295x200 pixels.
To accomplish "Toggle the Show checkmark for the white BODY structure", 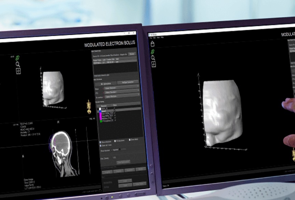I will point(115,108).
